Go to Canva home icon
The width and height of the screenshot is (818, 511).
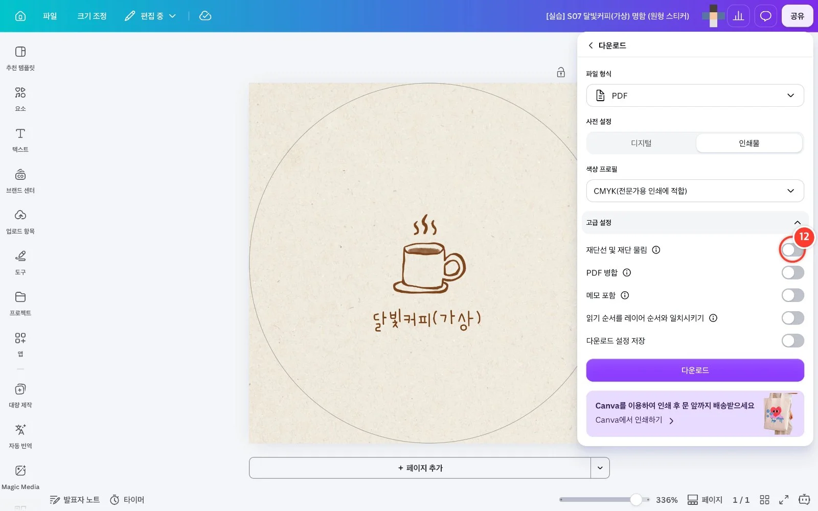20,16
